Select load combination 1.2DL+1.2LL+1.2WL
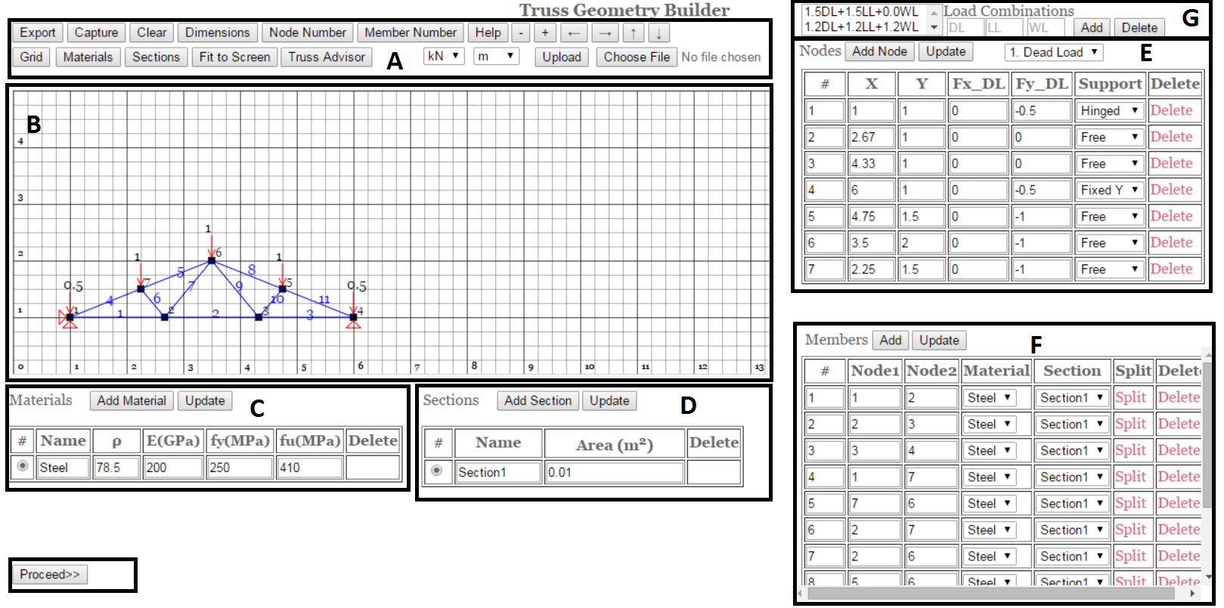 862,26
